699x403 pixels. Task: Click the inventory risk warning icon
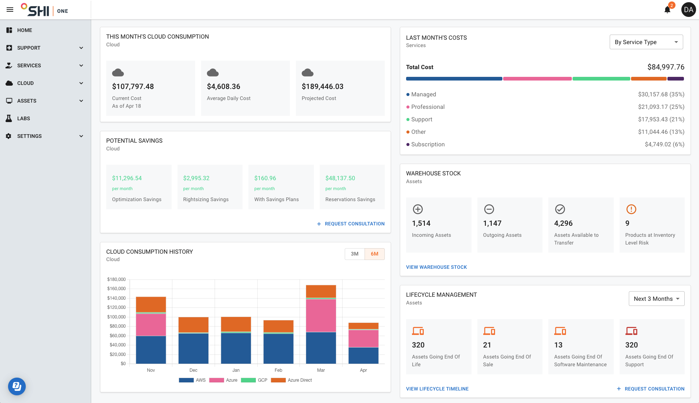[x=631, y=209]
